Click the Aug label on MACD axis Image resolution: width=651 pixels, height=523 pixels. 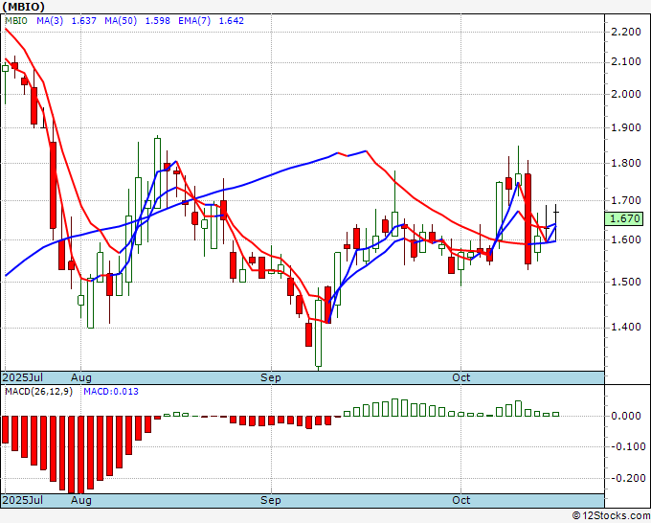click(x=81, y=500)
